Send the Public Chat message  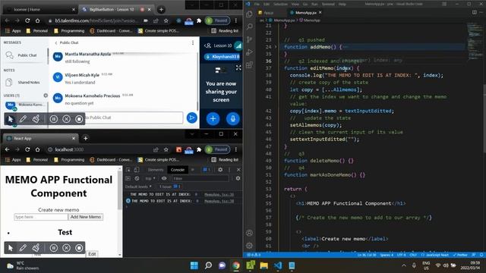click(192, 118)
